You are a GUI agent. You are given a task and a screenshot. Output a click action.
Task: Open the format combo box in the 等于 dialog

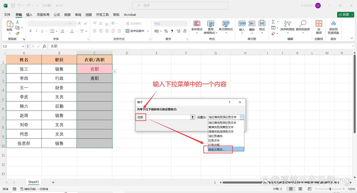(242, 117)
